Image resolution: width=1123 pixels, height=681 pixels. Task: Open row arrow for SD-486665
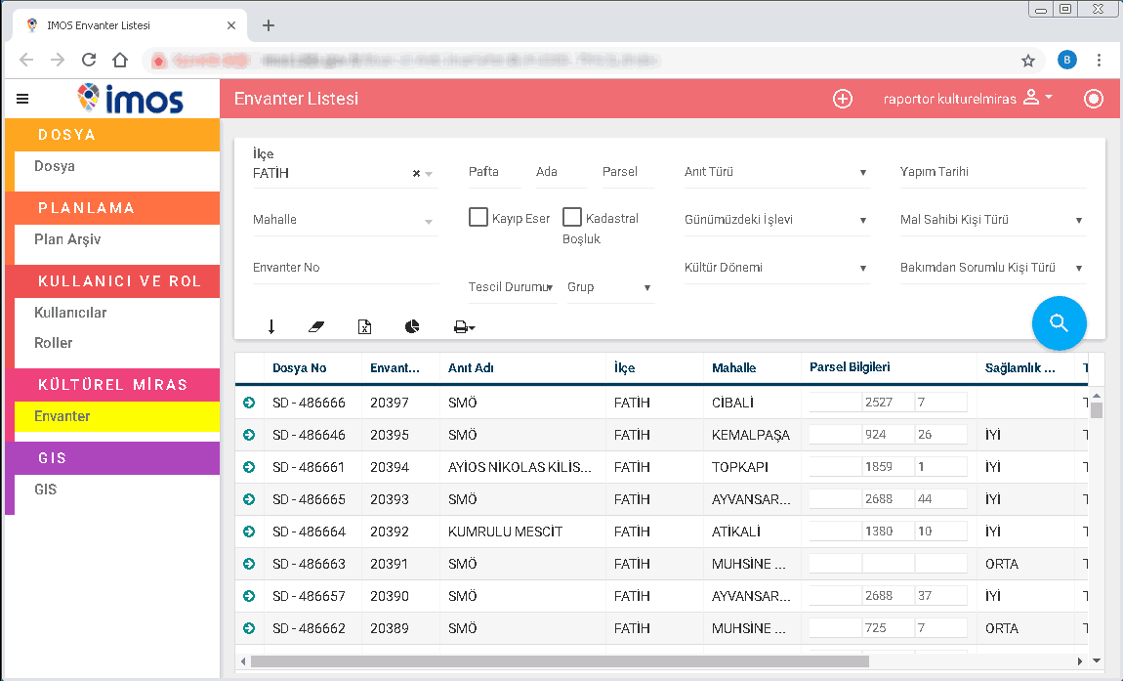(x=248, y=499)
